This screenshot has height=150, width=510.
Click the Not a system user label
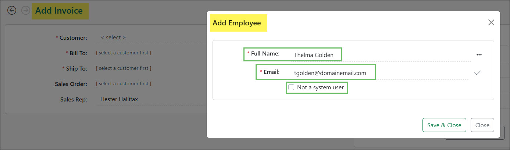320,87
